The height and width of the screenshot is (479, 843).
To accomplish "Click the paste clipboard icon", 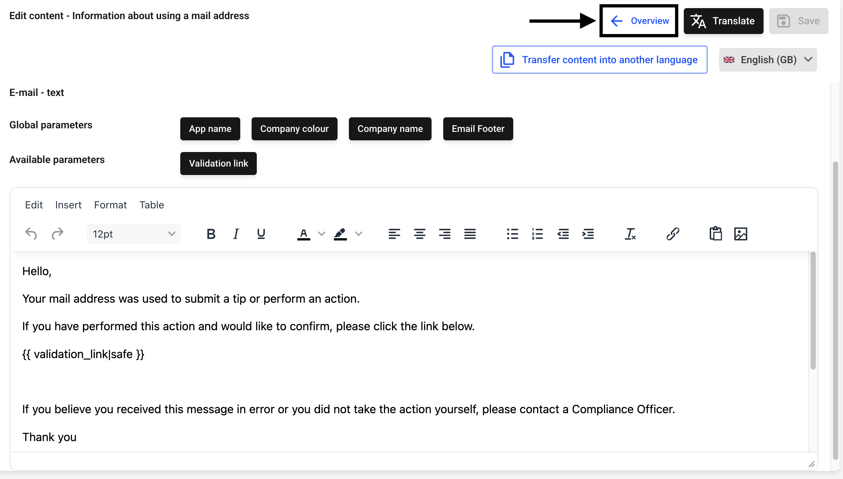I will coord(715,234).
